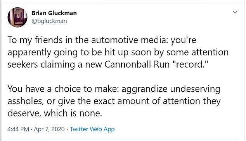
Task: Click the 4:44 PM timestamp
Action: (x=18, y=129)
